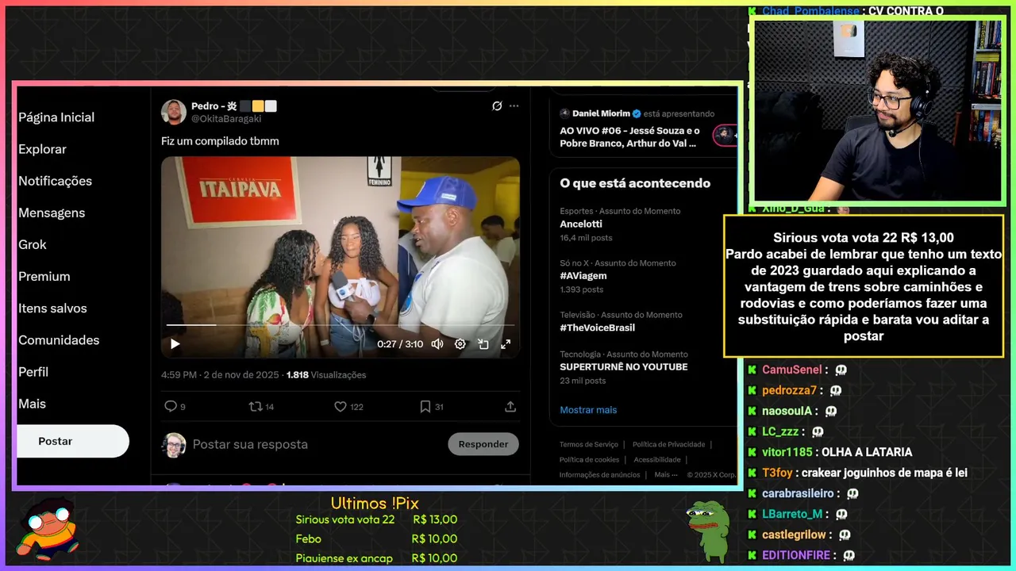Open video settings gear icon
The width and height of the screenshot is (1016, 571).
(x=460, y=344)
